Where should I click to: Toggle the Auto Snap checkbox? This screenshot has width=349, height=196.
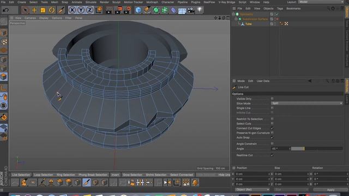click(x=272, y=137)
